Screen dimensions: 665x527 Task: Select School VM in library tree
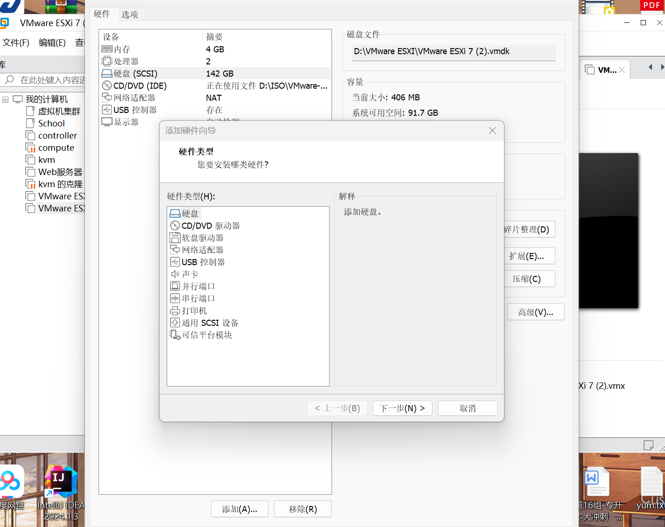51,123
